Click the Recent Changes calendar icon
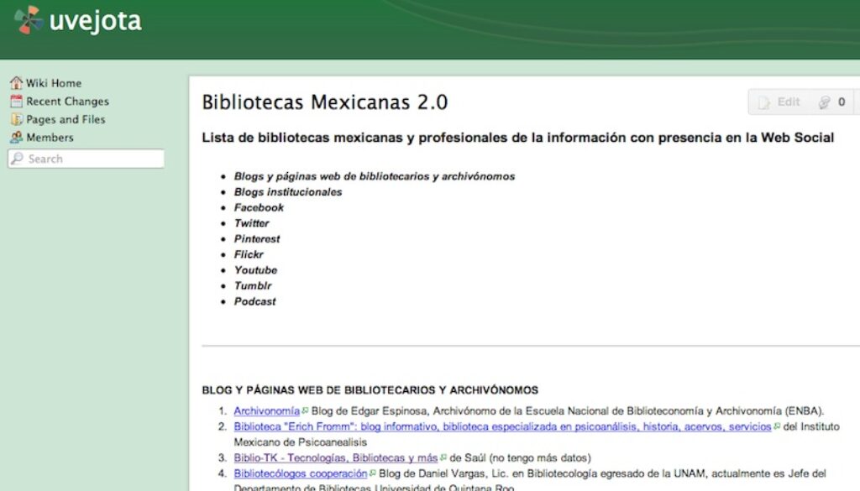 (15, 101)
